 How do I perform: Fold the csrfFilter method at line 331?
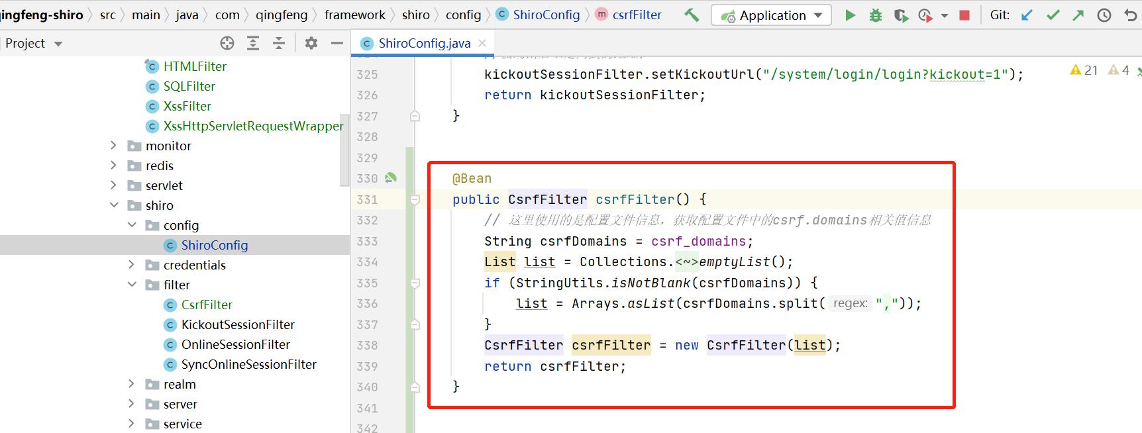[x=415, y=199]
